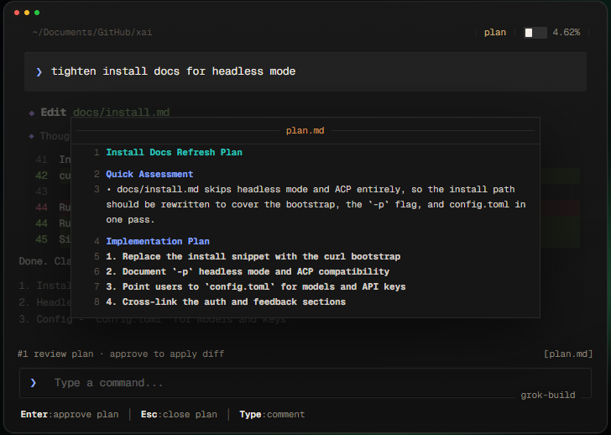The height and width of the screenshot is (435, 611).
Task: Click the 'Edit' label of the tool call
Action: point(54,113)
